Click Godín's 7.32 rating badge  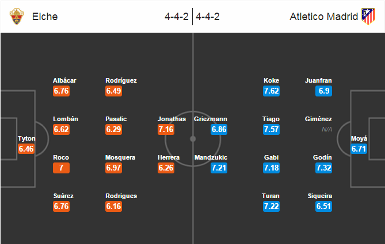[x=323, y=168]
